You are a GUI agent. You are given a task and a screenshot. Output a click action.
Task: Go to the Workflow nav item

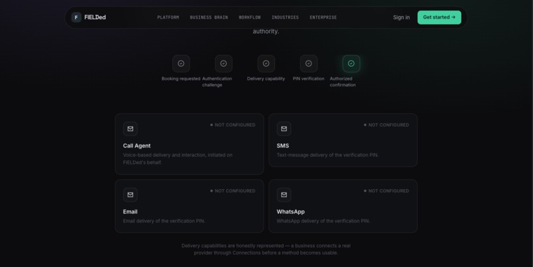pos(249,17)
